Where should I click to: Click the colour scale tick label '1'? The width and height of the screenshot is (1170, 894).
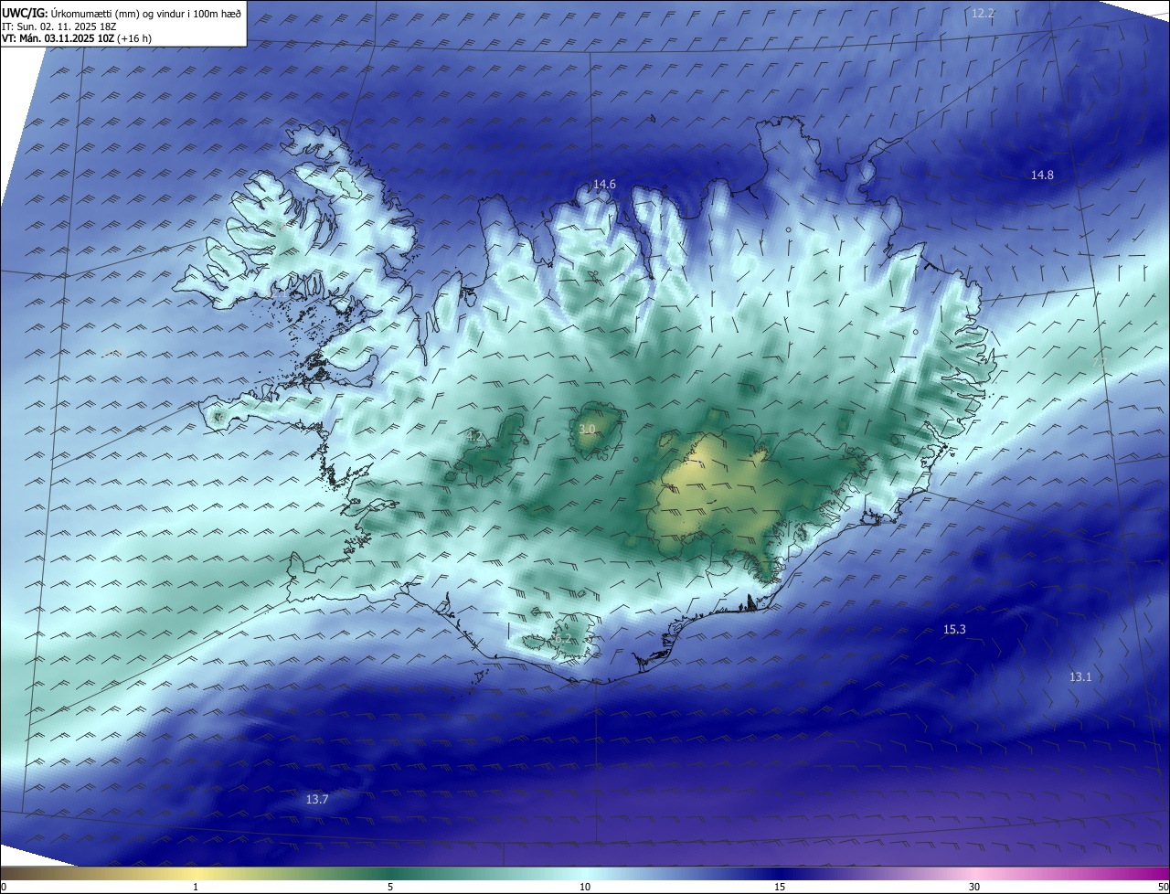pyautogui.click(x=196, y=887)
